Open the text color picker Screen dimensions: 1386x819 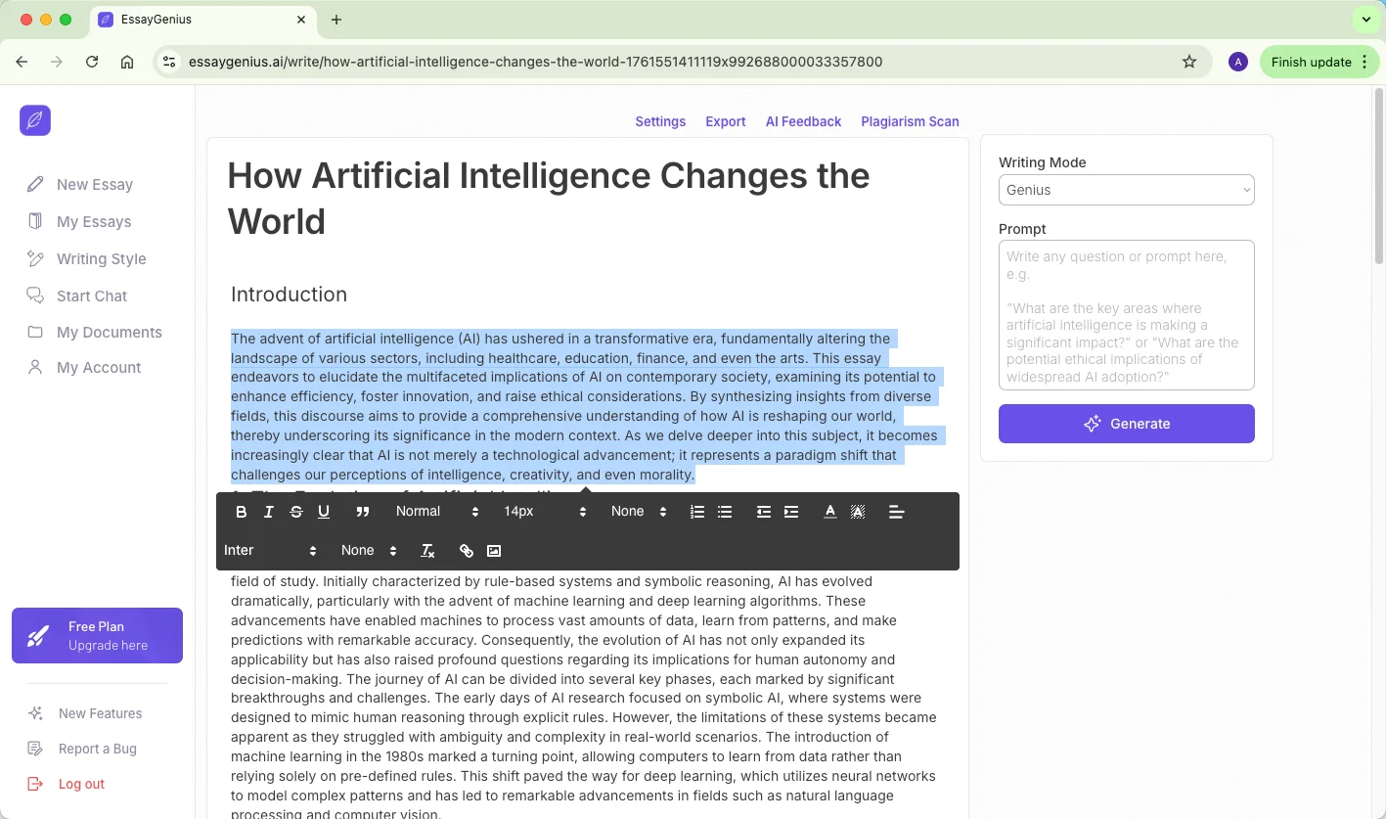[830, 512]
